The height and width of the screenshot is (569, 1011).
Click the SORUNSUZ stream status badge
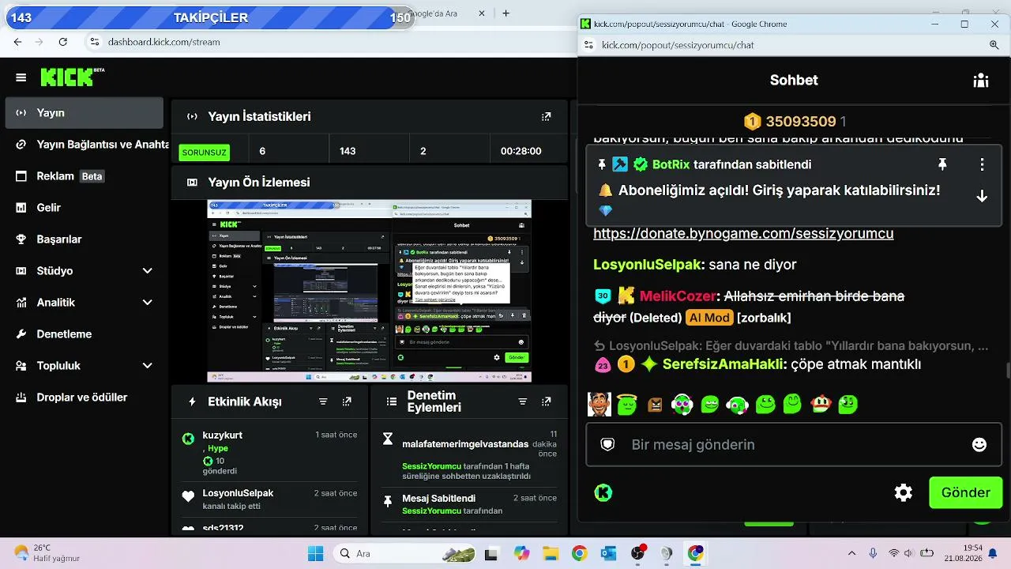(x=204, y=152)
